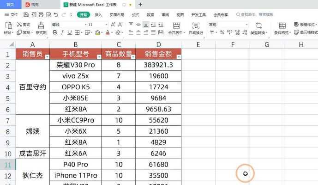
Task: Apply the yellow fill color bucket
Action: tap(97, 32)
